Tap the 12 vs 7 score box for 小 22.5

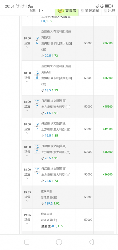coord(37,172)
